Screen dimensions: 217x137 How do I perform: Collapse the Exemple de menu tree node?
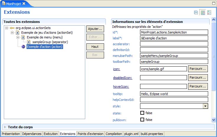(18, 37)
